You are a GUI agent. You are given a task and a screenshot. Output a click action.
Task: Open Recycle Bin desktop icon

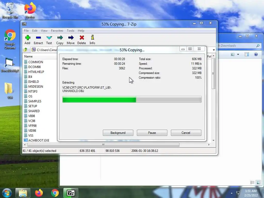coord(10,10)
